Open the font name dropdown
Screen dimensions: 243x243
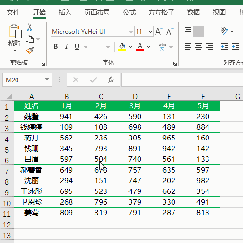pos(131,32)
